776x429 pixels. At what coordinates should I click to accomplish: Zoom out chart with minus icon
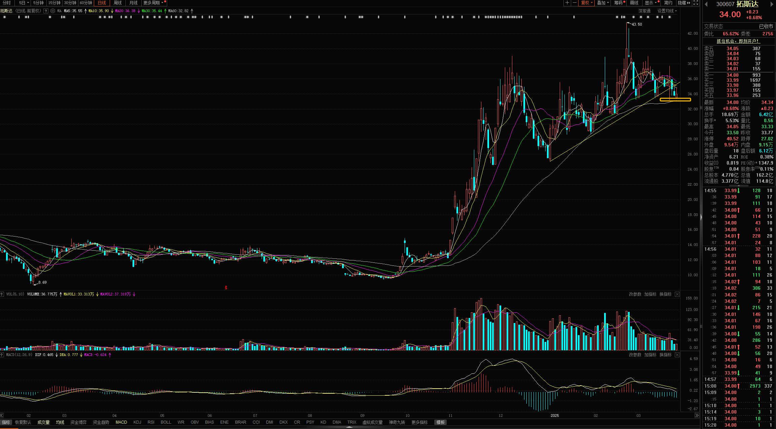tap(575, 3)
